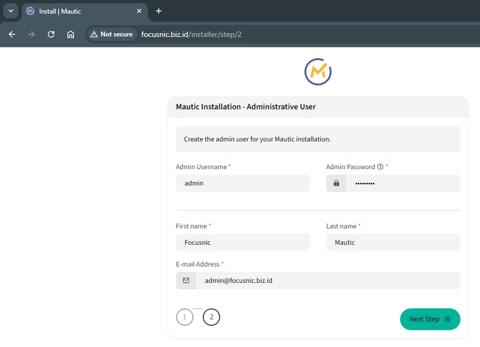
Task: Edit the First name field containing Focusnic
Action: point(242,243)
